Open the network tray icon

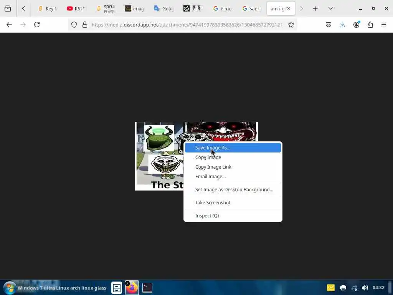[x=354, y=288]
